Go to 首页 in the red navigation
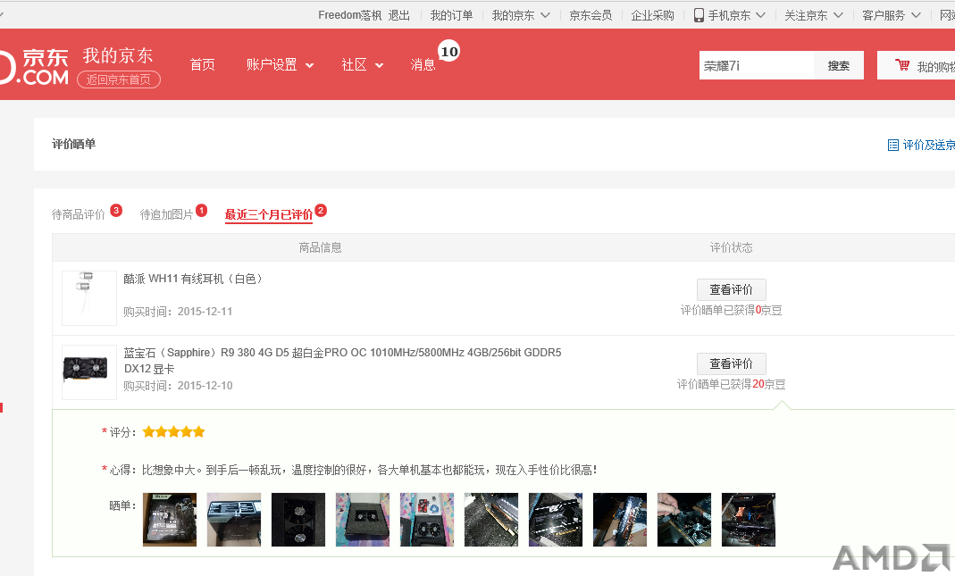The image size is (955, 576). click(202, 64)
